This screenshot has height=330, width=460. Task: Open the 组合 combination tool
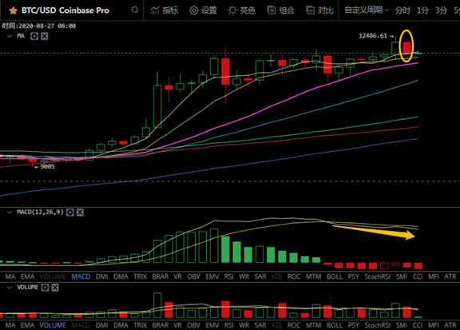(280, 10)
